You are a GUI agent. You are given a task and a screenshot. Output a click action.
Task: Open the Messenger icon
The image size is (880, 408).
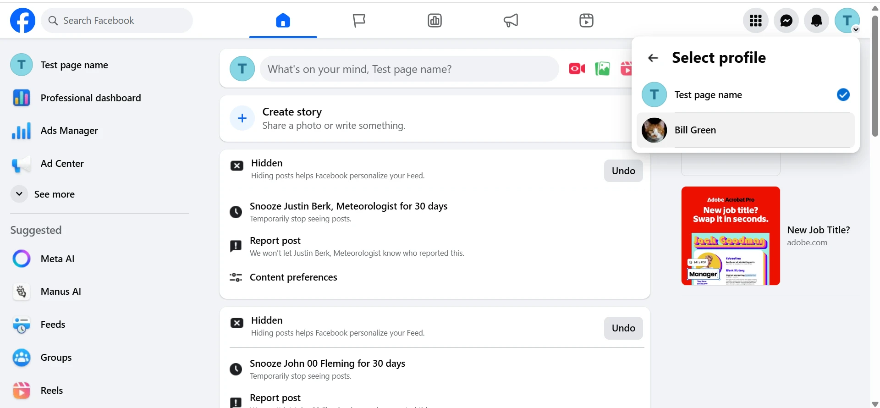(x=786, y=21)
